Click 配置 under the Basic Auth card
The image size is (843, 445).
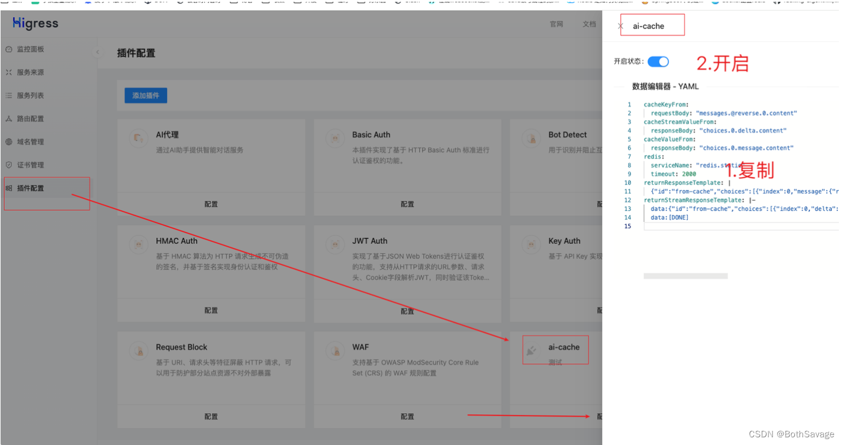click(407, 204)
